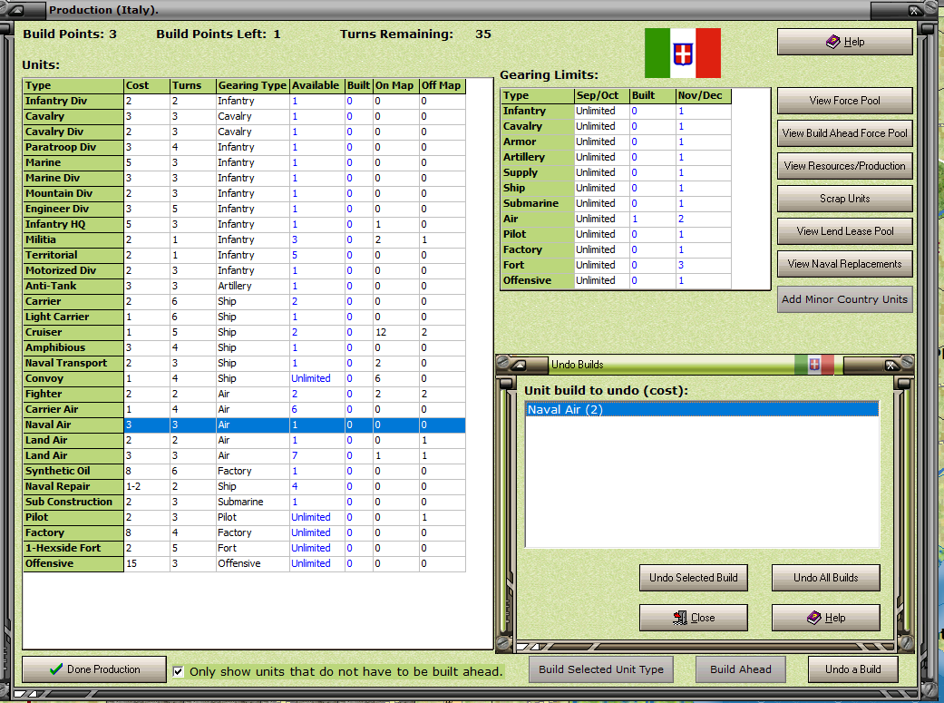The height and width of the screenshot is (703, 944).
Task: Open Help in the Undo Builds panel
Action: pyautogui.click(x=825, y=618)
